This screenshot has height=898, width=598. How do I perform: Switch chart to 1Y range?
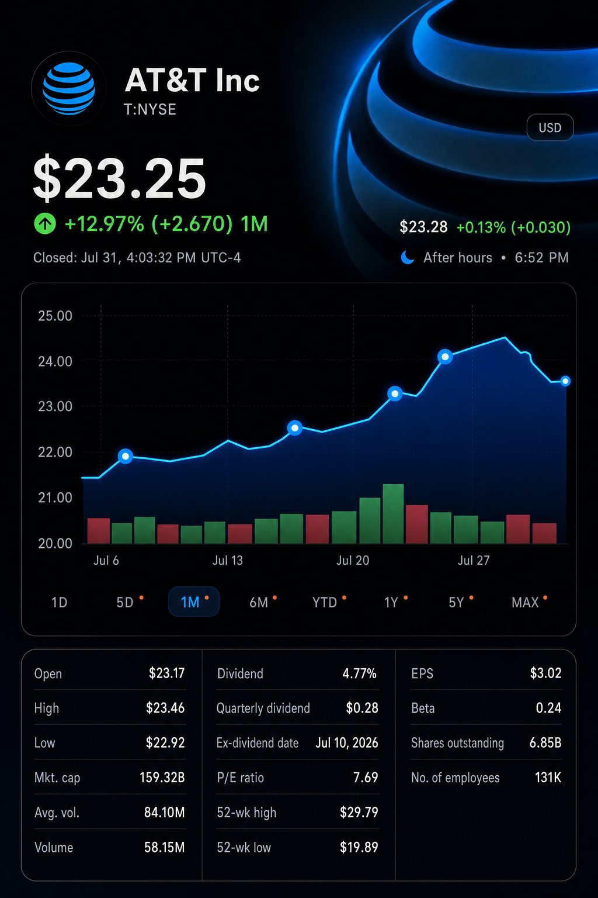tap(391, 602)
